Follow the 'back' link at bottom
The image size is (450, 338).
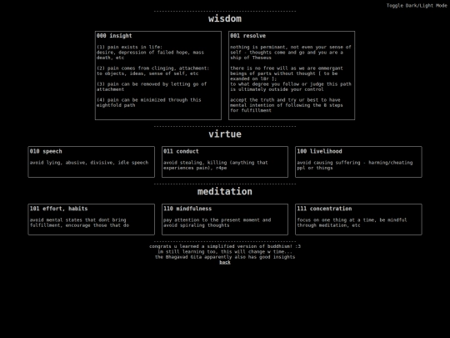(225, 262)
